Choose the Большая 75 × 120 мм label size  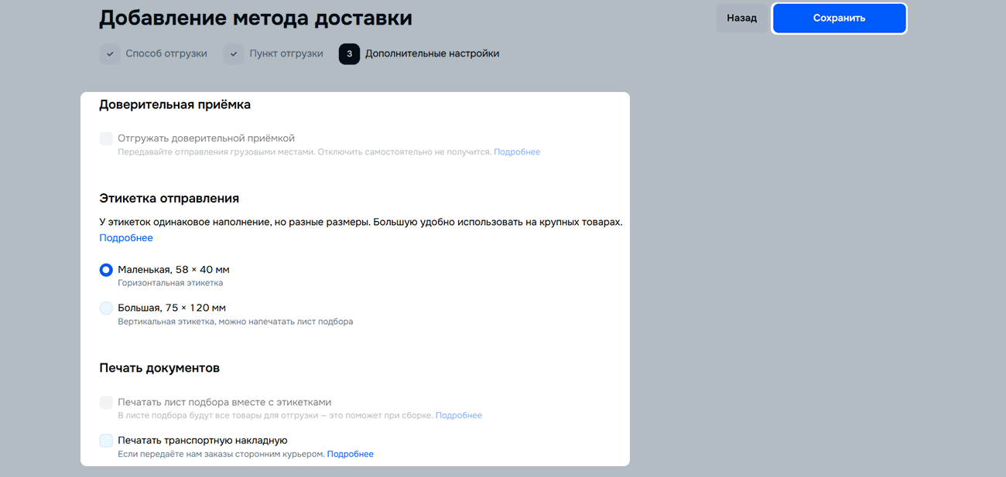[x=107, y=308]
